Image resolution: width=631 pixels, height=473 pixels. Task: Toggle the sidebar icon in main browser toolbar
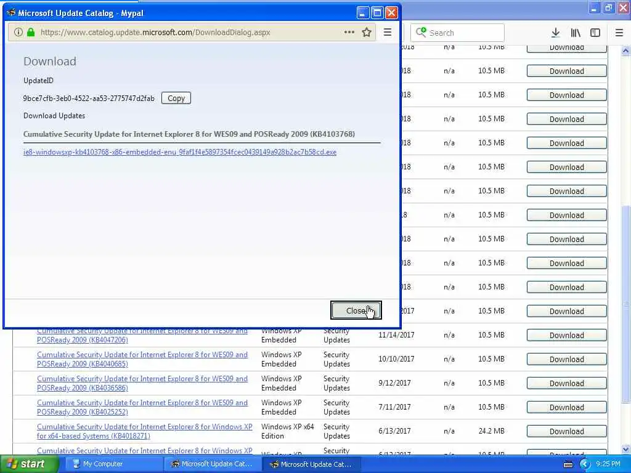pyautogui.click(x=595, y=33)
